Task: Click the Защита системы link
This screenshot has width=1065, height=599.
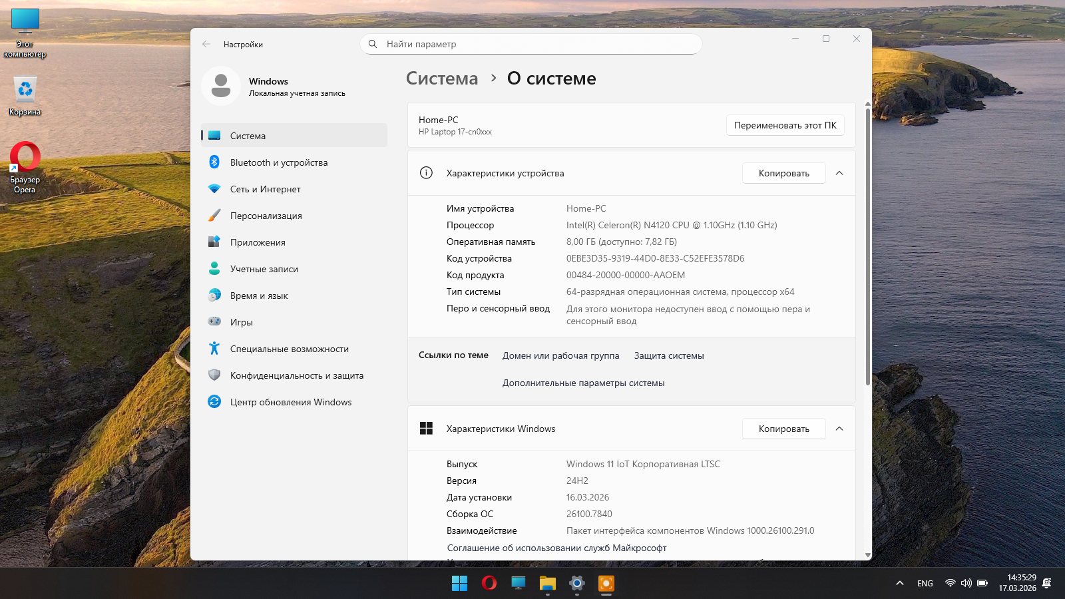Action: click(669, 356)
